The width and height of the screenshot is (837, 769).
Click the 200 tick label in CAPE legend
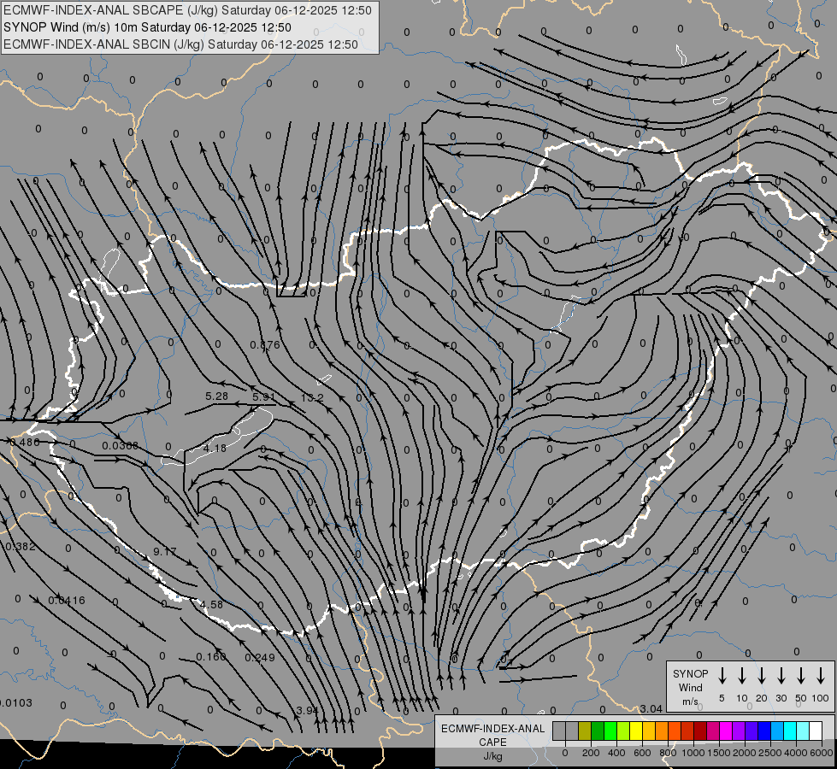[591, 753]
